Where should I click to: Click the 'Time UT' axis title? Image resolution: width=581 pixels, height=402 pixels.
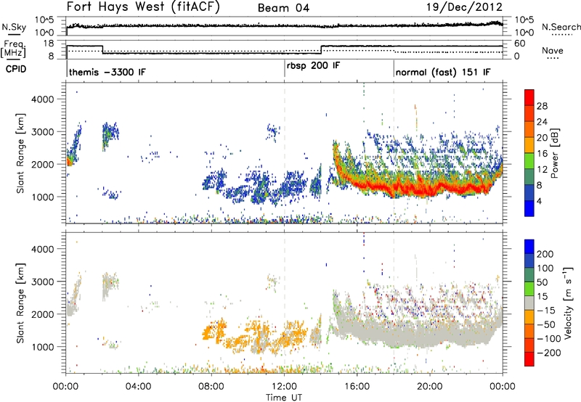click(284, 398)
